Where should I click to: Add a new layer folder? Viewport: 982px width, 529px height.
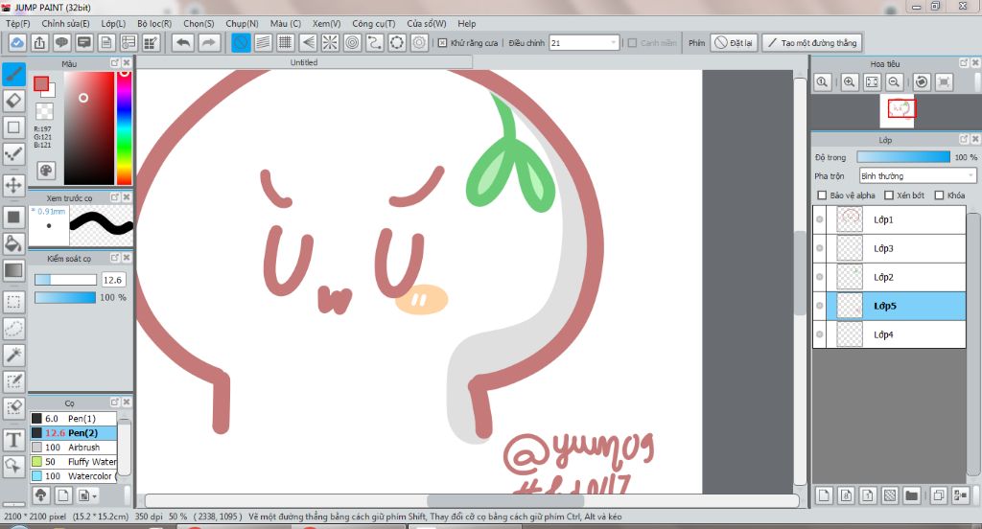pyautogui.click(x=911, y=495)
